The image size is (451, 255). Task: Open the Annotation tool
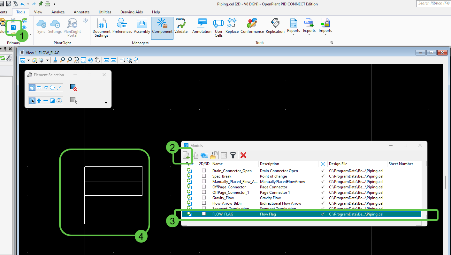click(x=202, y=25)
